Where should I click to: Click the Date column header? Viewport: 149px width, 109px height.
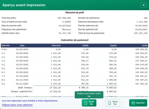[x=22, y=46]
